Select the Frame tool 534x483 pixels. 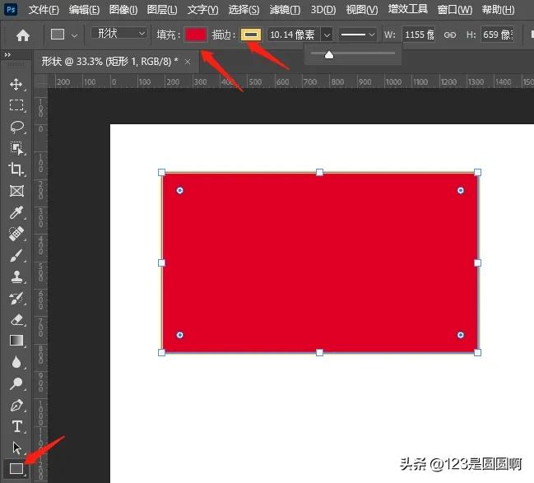click(16, 191)
